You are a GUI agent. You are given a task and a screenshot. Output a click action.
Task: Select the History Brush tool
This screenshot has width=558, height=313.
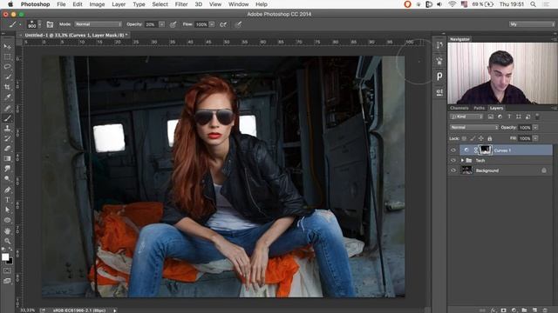[7, 138]
